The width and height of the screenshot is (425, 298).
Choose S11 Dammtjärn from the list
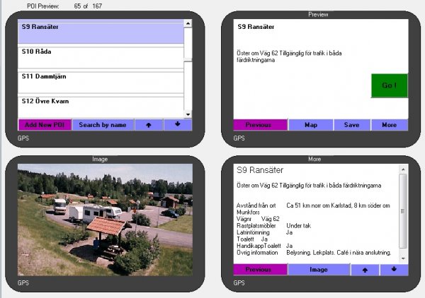tap(100, 81)
